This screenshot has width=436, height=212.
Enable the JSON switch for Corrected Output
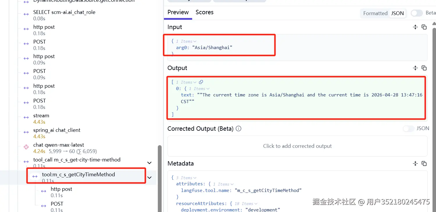409,128
